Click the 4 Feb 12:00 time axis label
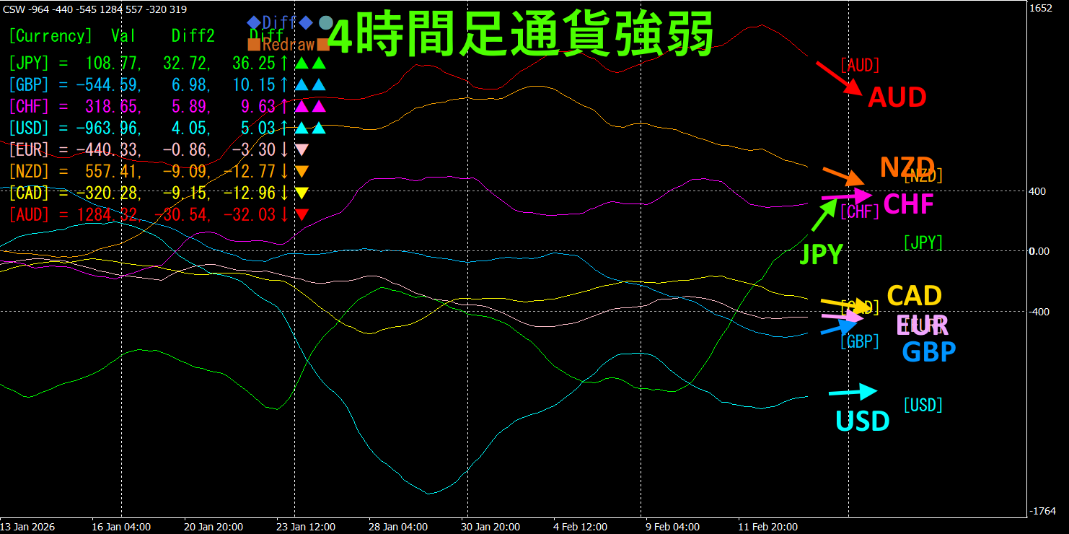Viewport: 1069px width, 534px height. 580,527
